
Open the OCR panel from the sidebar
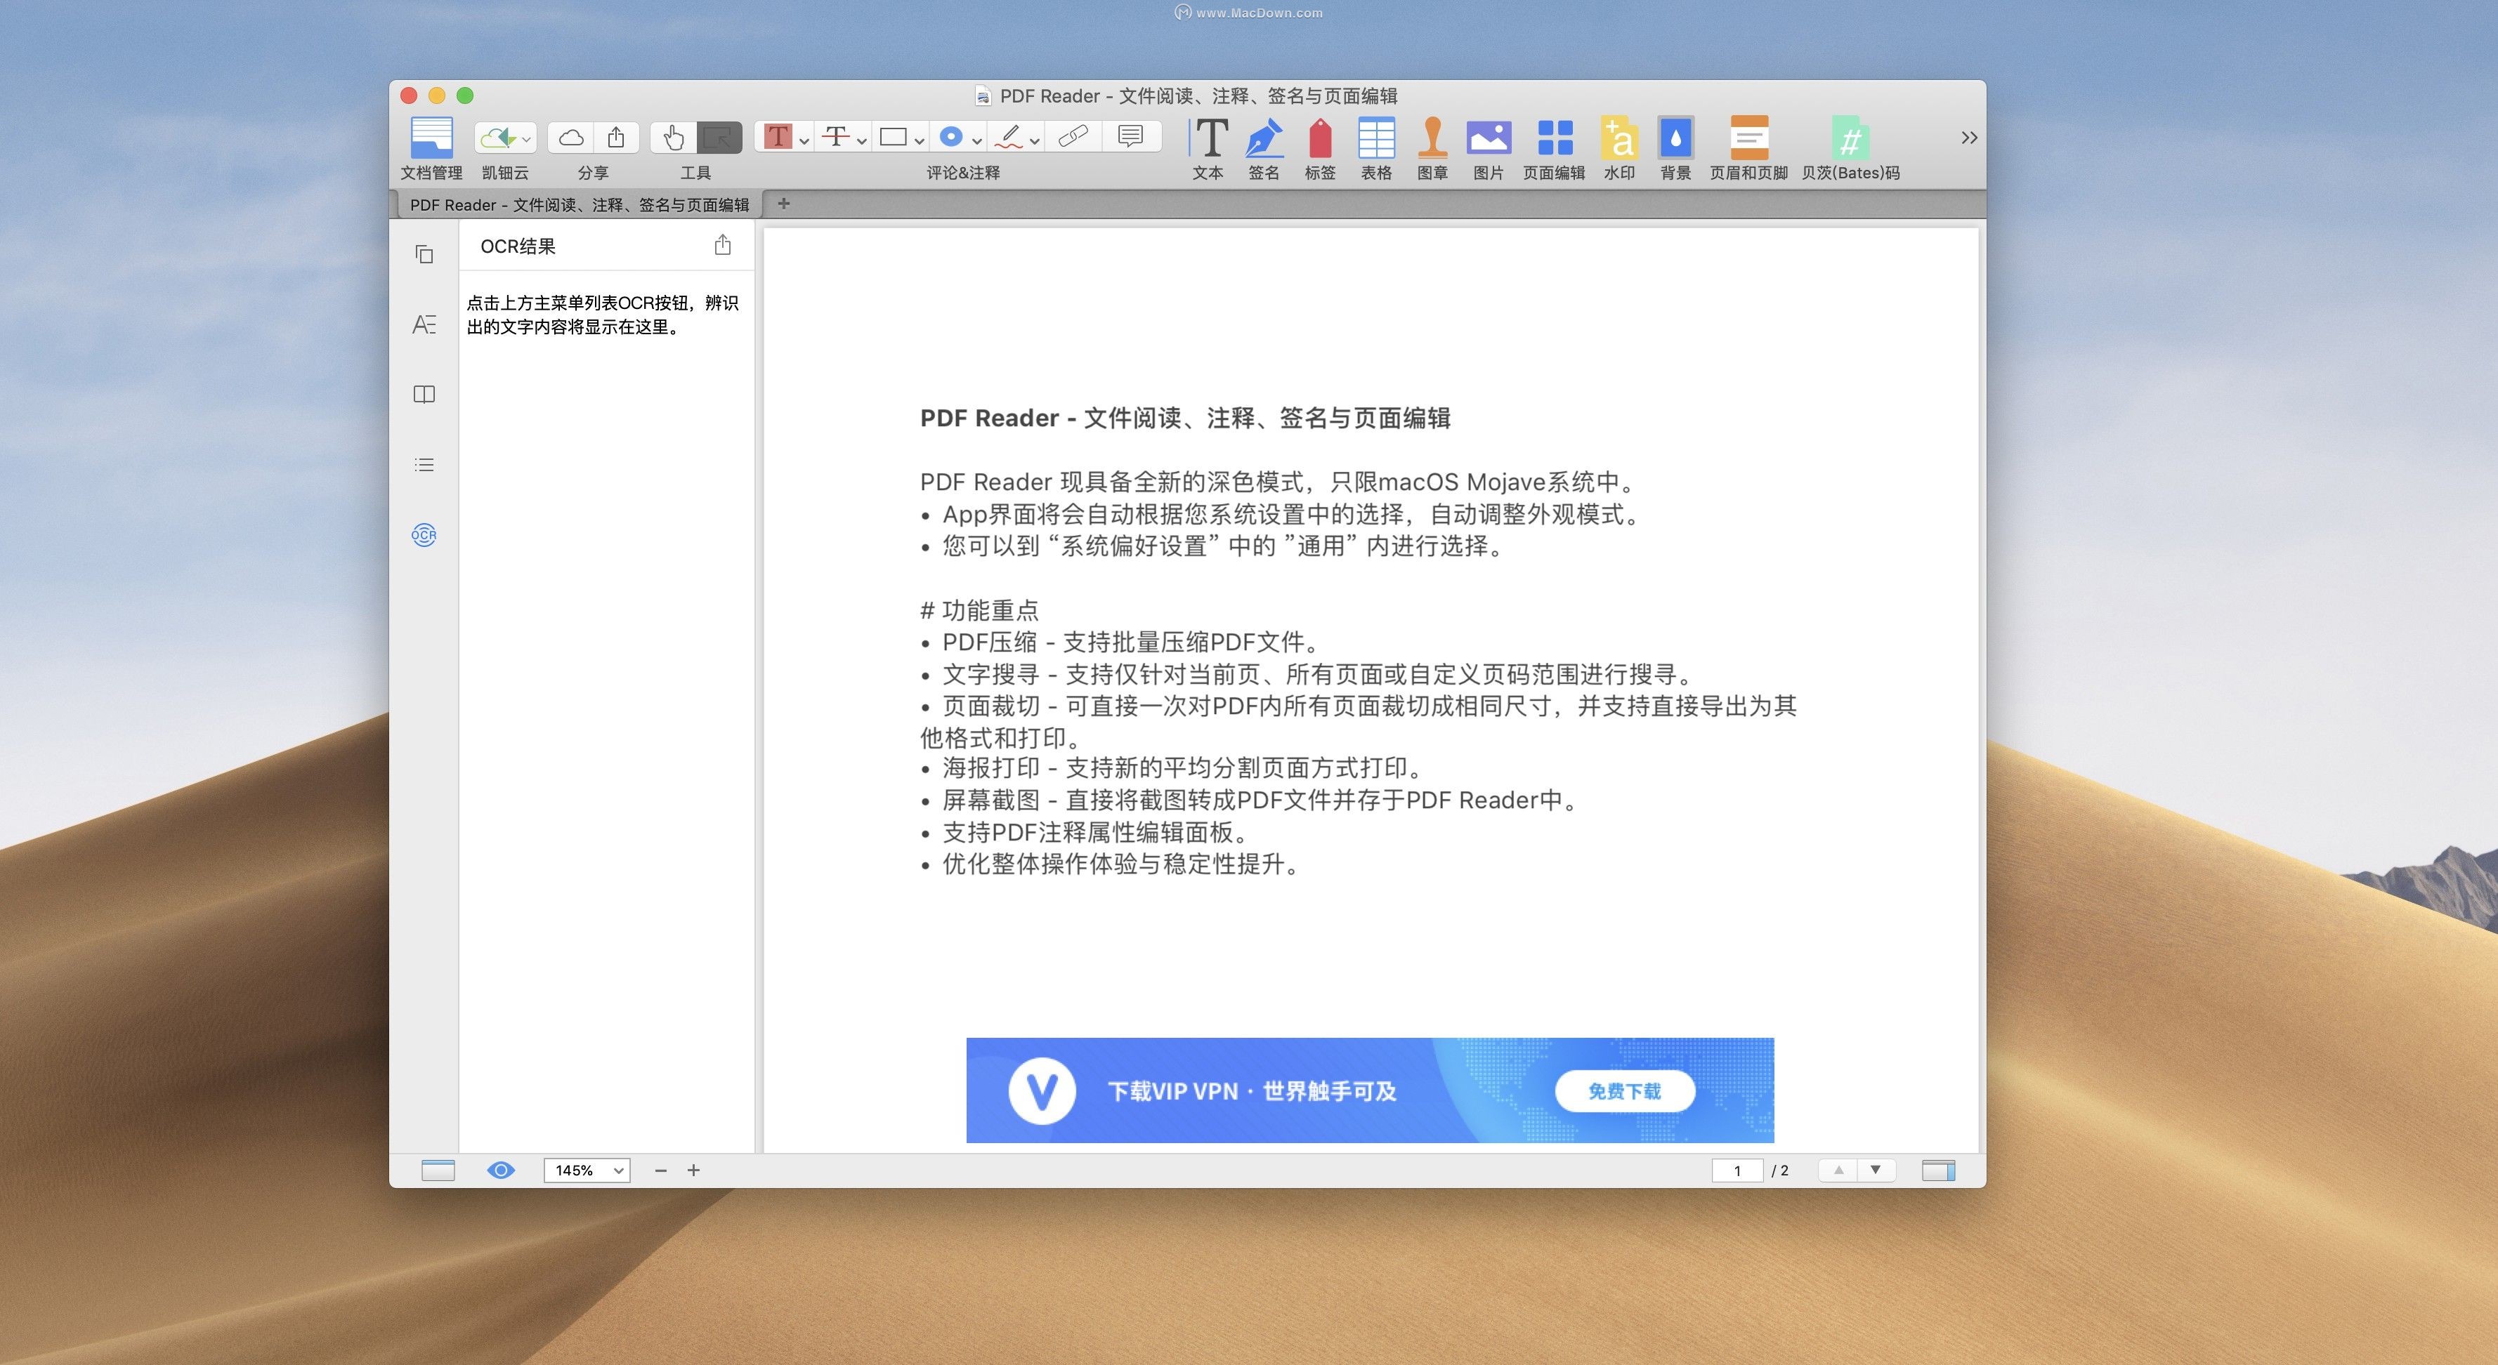click(x=424, y=535)
